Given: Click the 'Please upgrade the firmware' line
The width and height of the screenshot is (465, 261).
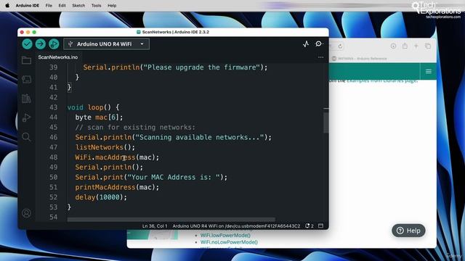Looking at the screenshot, I should pos(175,67).
